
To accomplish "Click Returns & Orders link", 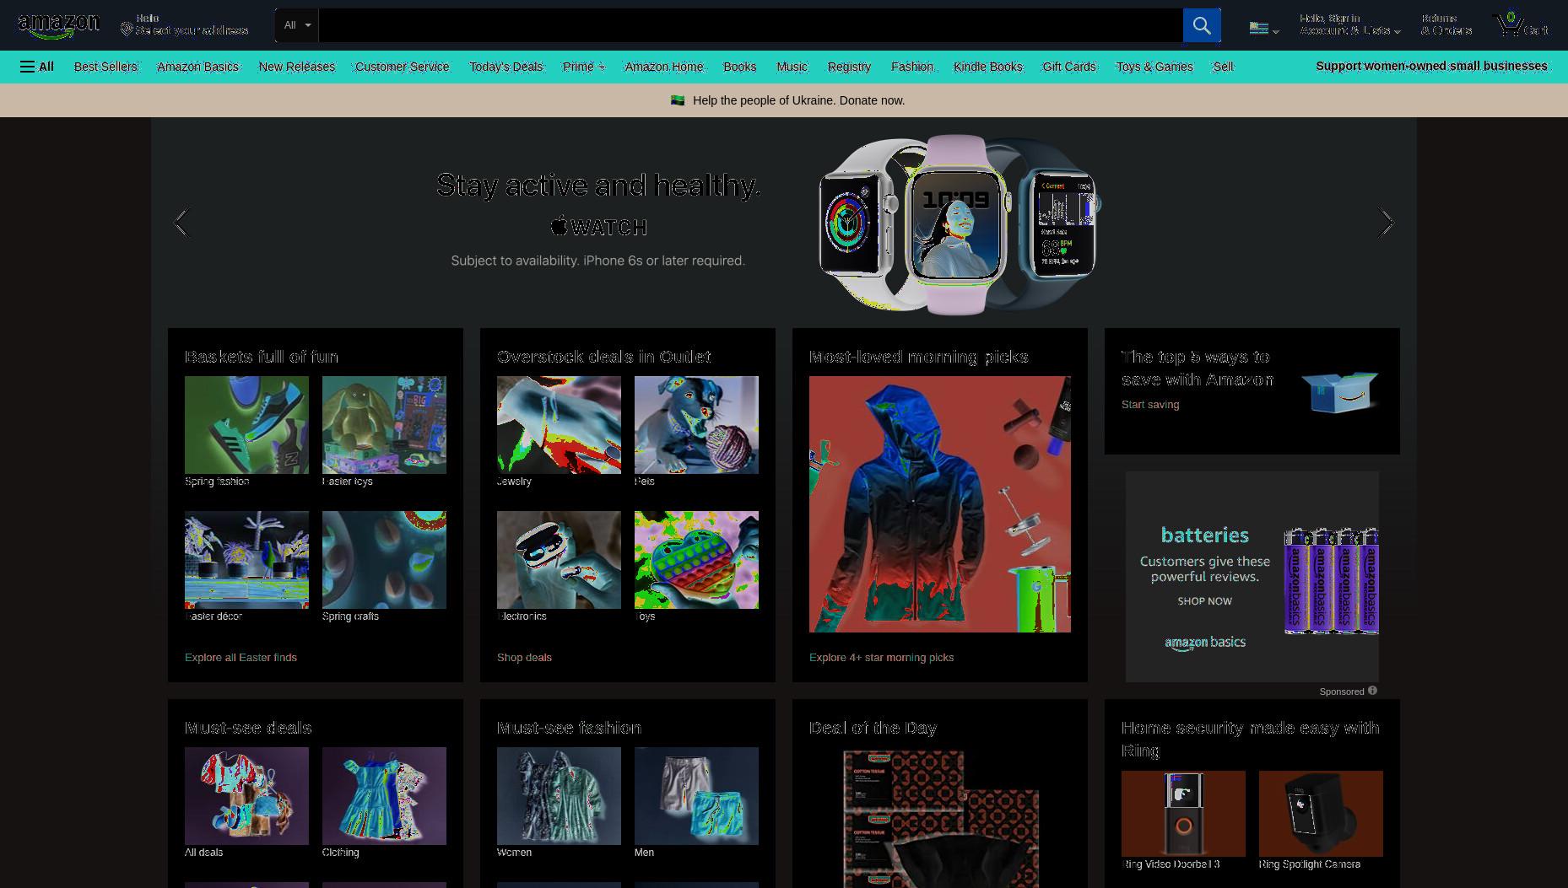I will tap(1446, 24).
